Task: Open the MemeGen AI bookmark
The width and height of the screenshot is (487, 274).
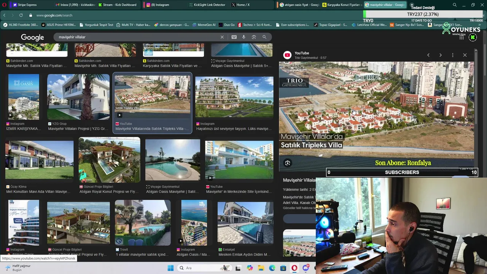Action: pos(204,25)
